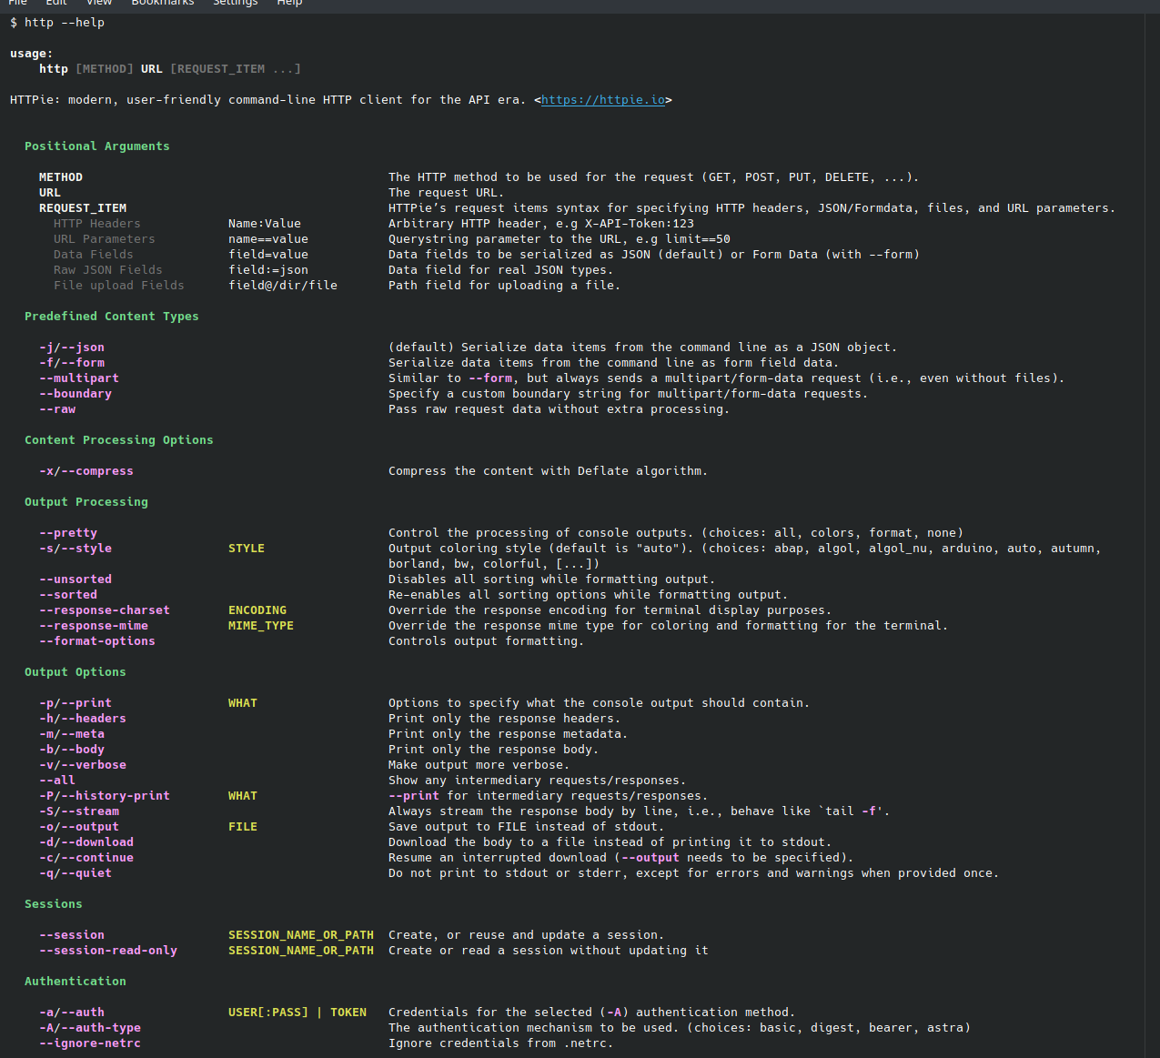Click the '-a/--auth' option
The height and width of the screenshot is (1058, 1160).
(72, 1013)
